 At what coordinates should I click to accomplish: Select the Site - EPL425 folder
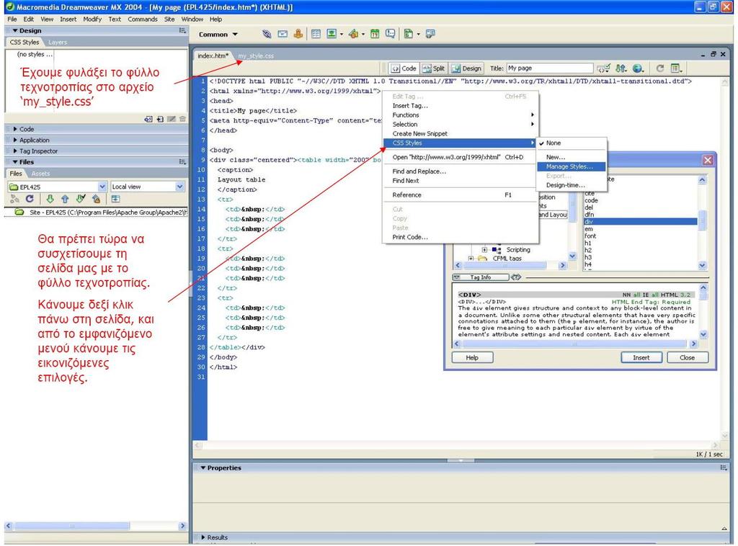(x=101, y=212)
